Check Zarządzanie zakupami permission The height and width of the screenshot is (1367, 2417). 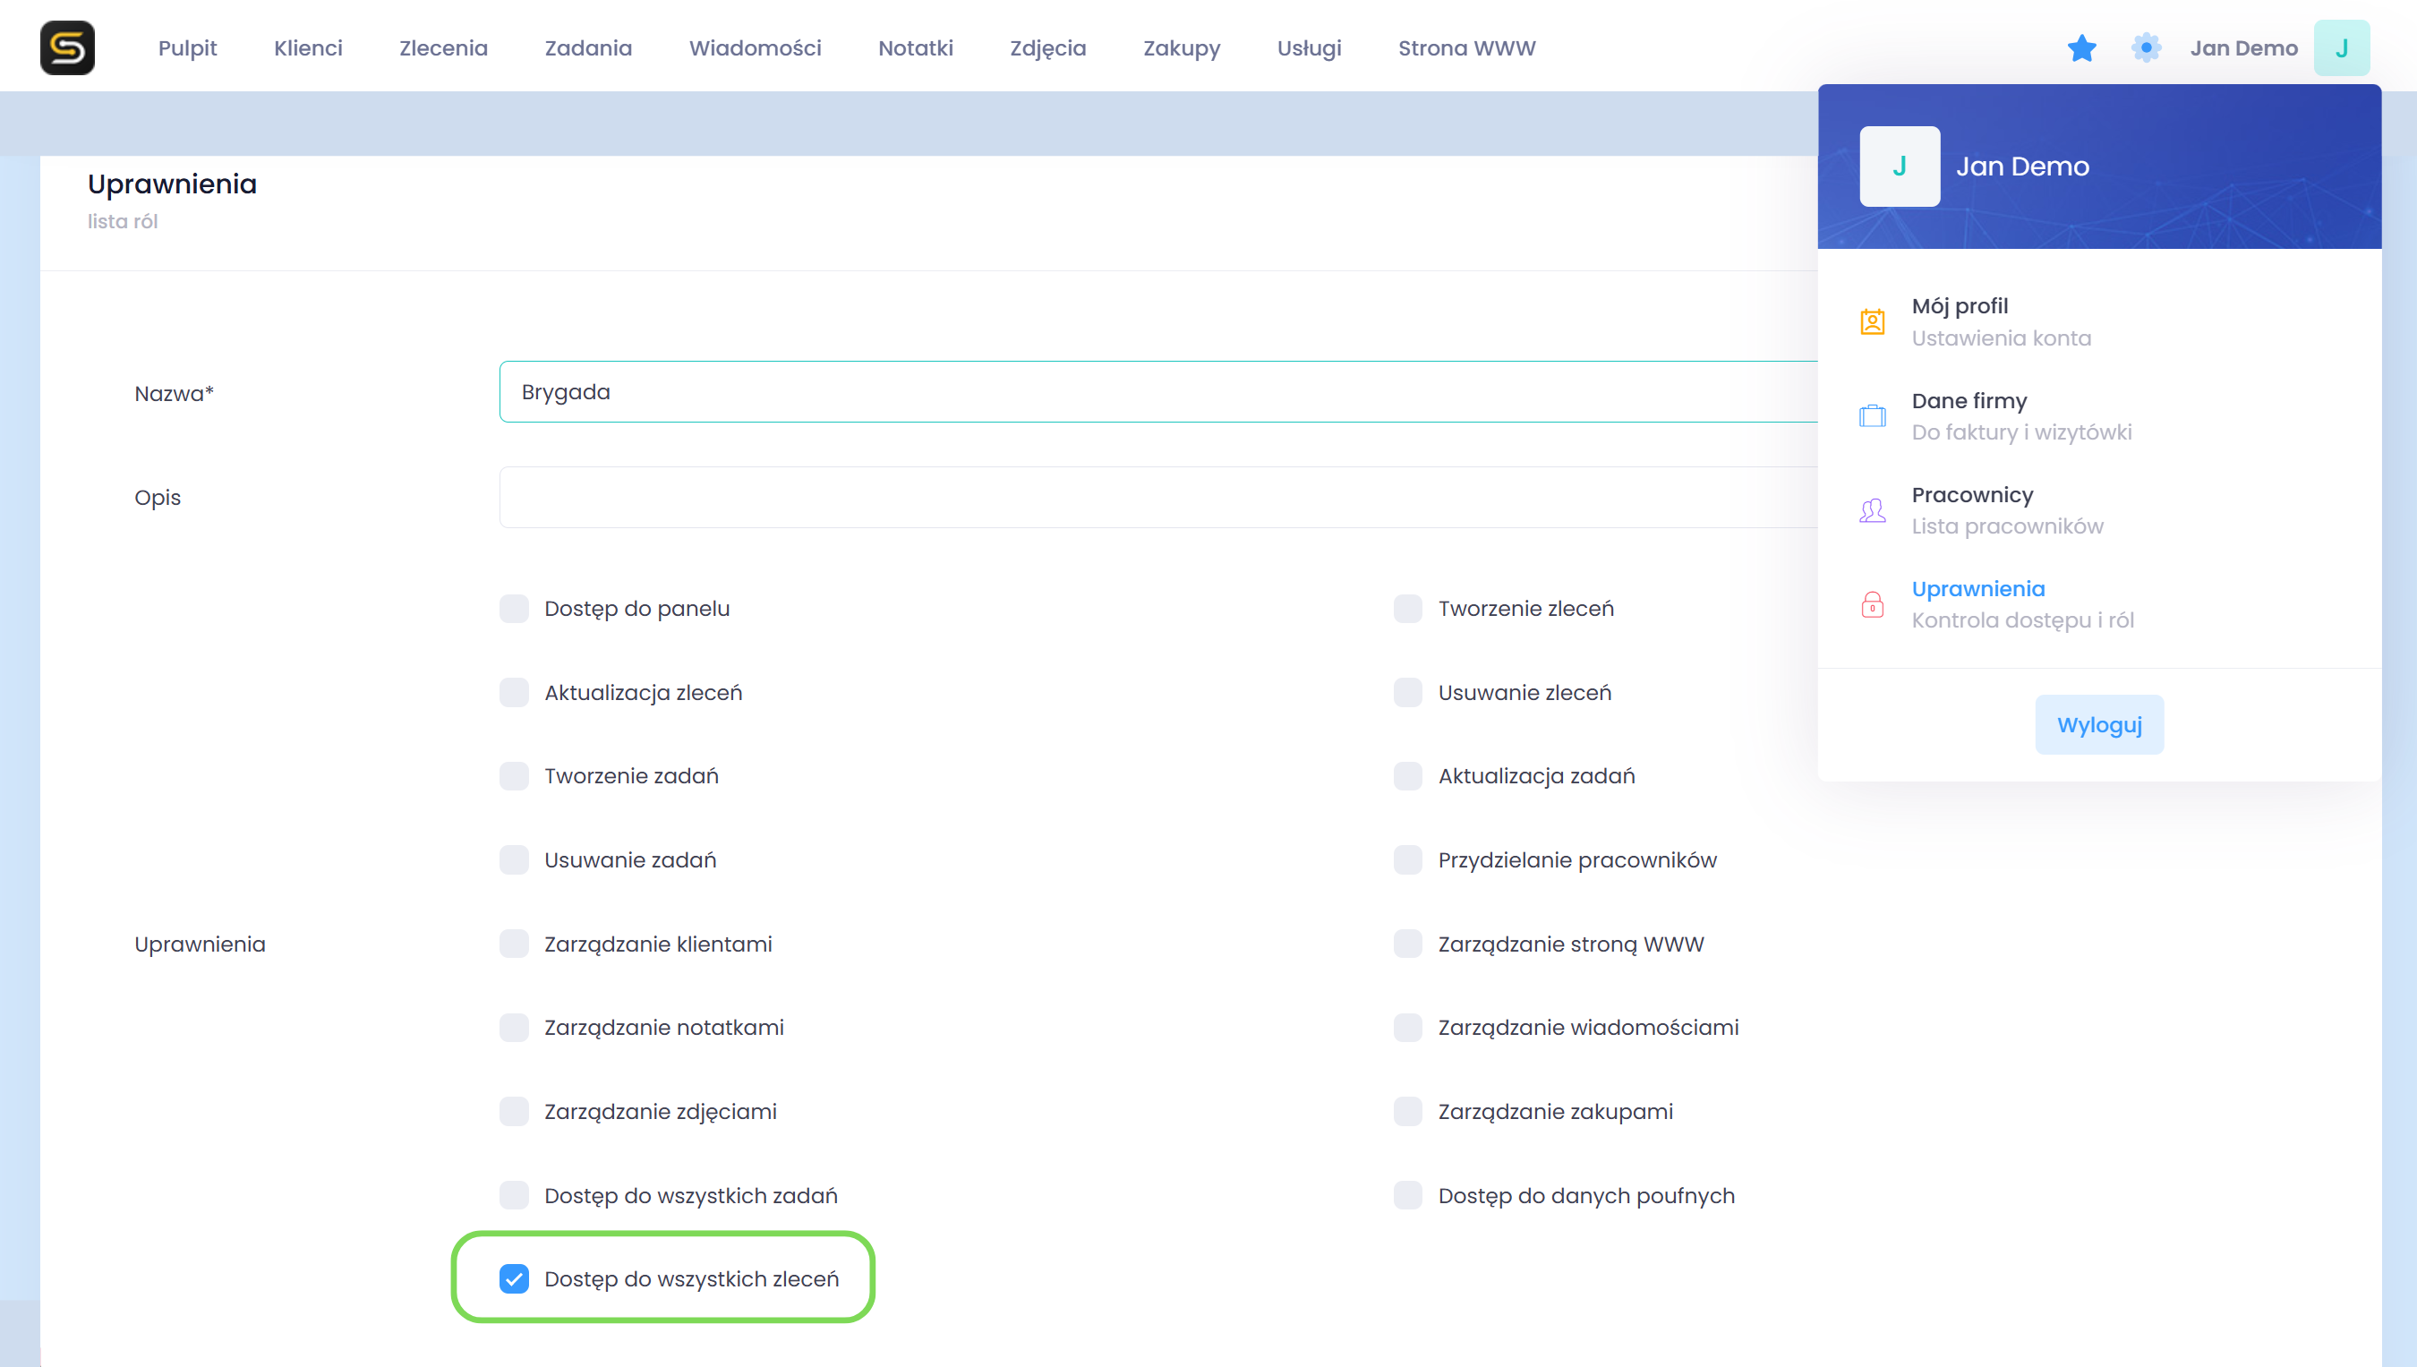click(x=1407, y=1112)
